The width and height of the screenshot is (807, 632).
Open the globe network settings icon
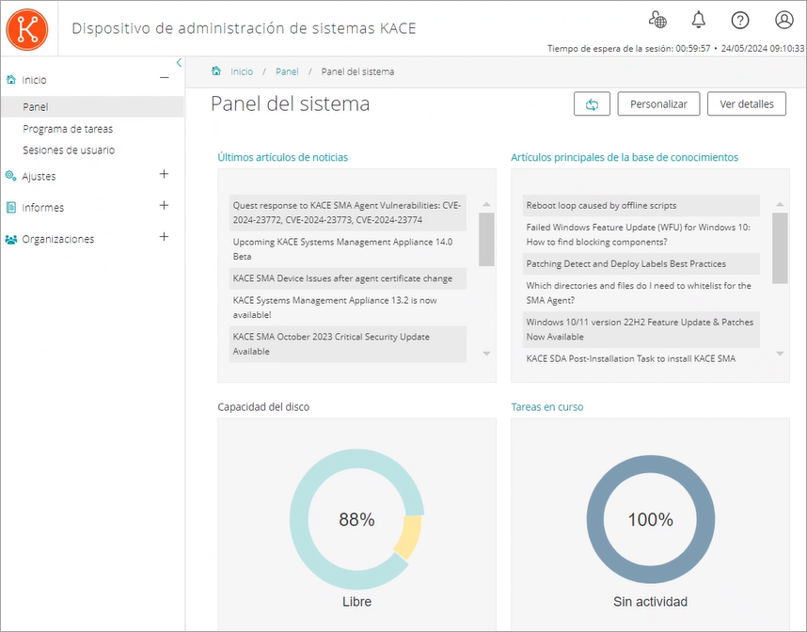[658, 20]
